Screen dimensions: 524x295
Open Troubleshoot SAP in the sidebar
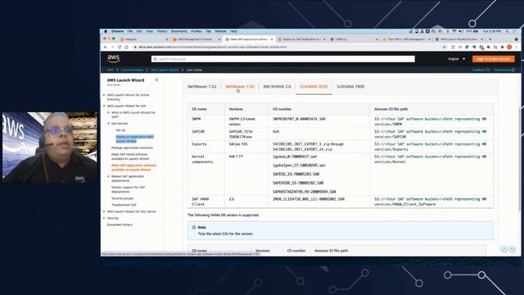pyautogui.click(x=124, y=205)
